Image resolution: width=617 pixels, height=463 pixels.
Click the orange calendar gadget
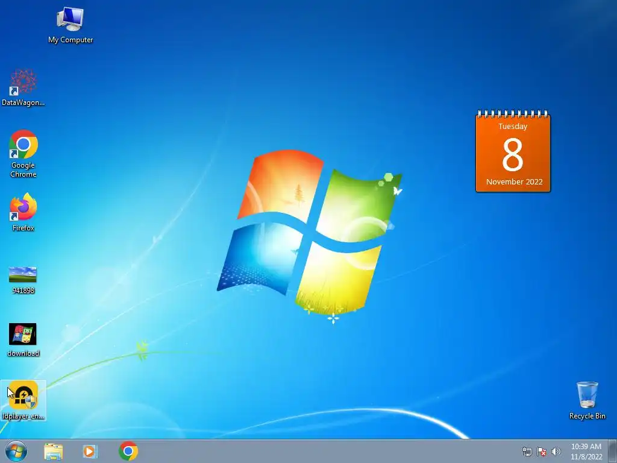(513, 151)
